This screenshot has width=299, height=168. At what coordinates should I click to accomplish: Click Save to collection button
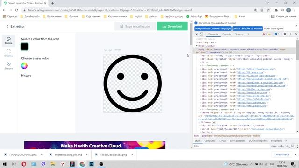coord(135,26)
